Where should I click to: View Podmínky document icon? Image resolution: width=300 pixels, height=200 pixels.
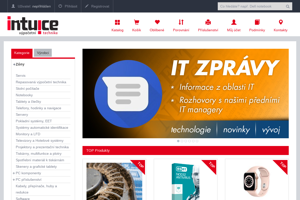(x=257, y=22)
